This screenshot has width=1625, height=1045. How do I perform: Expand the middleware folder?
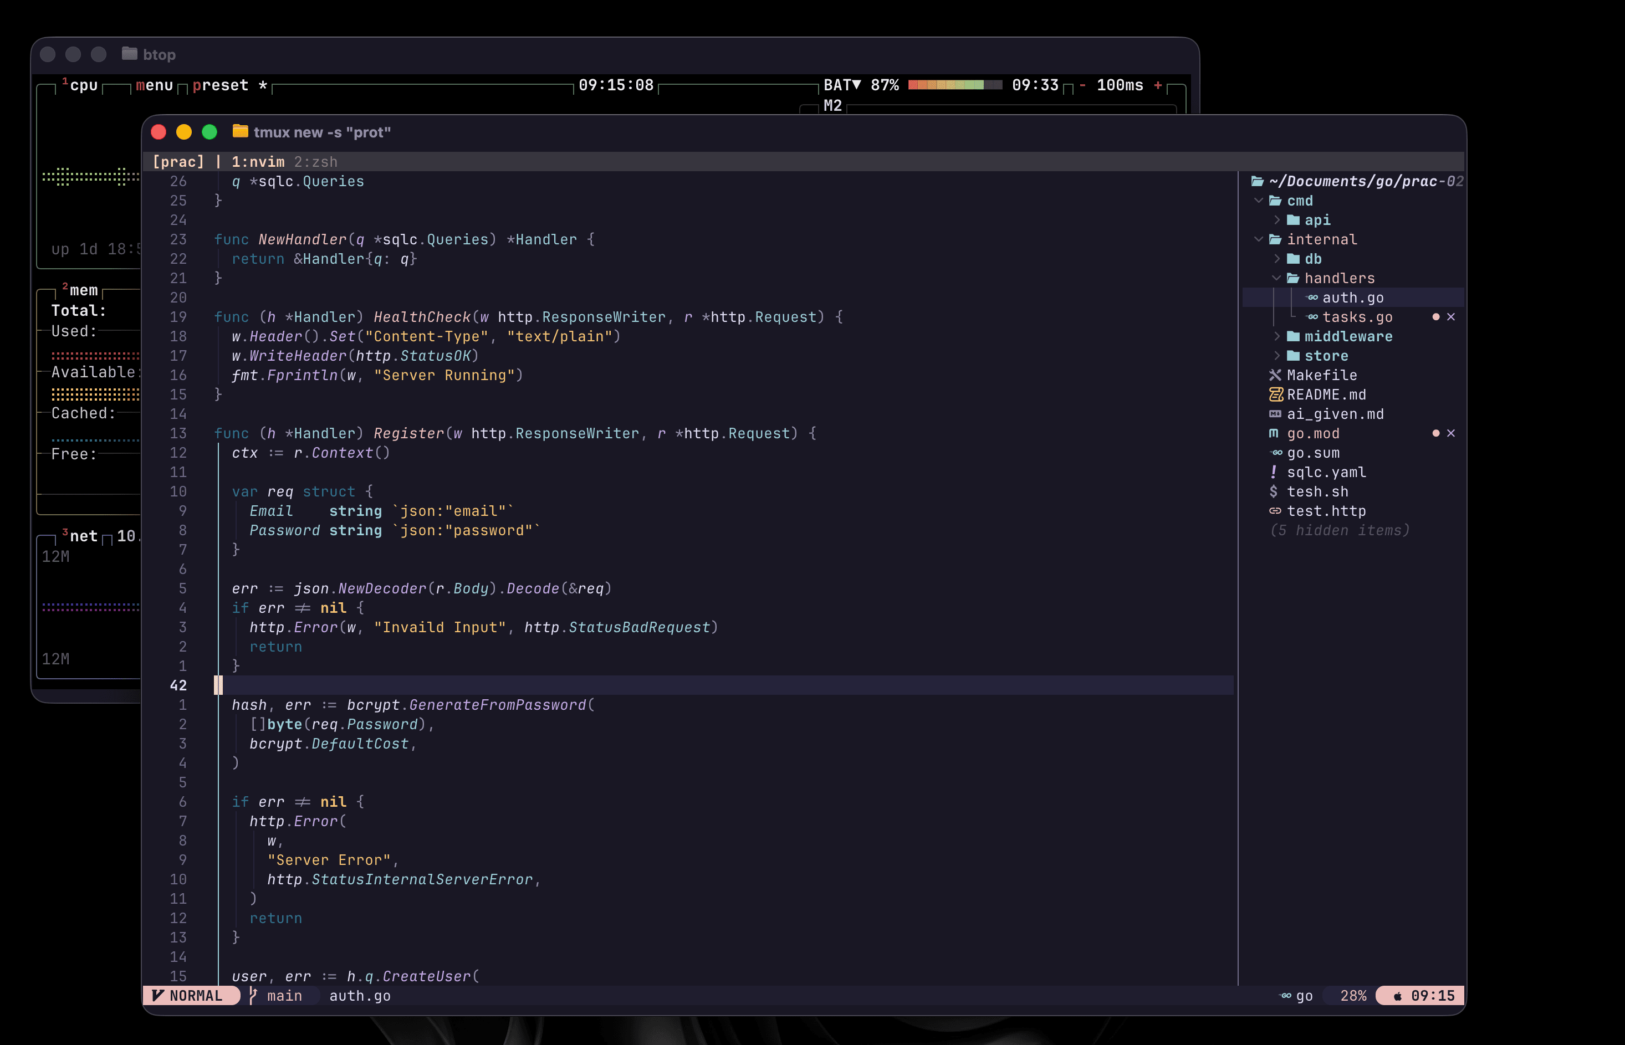[1278, 336]
